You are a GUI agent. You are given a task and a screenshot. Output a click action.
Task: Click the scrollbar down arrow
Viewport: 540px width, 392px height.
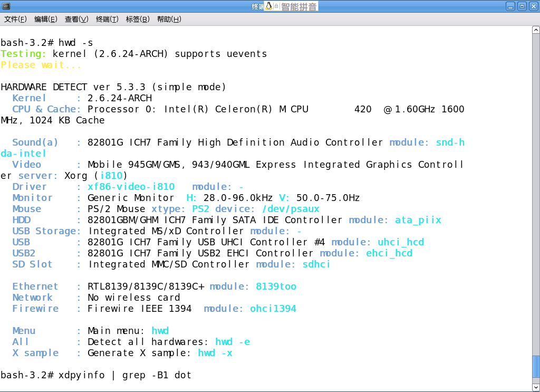point(536,388)
